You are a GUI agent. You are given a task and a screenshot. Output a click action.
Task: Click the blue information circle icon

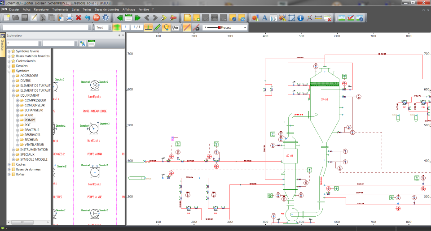click(x=301, y=18)
